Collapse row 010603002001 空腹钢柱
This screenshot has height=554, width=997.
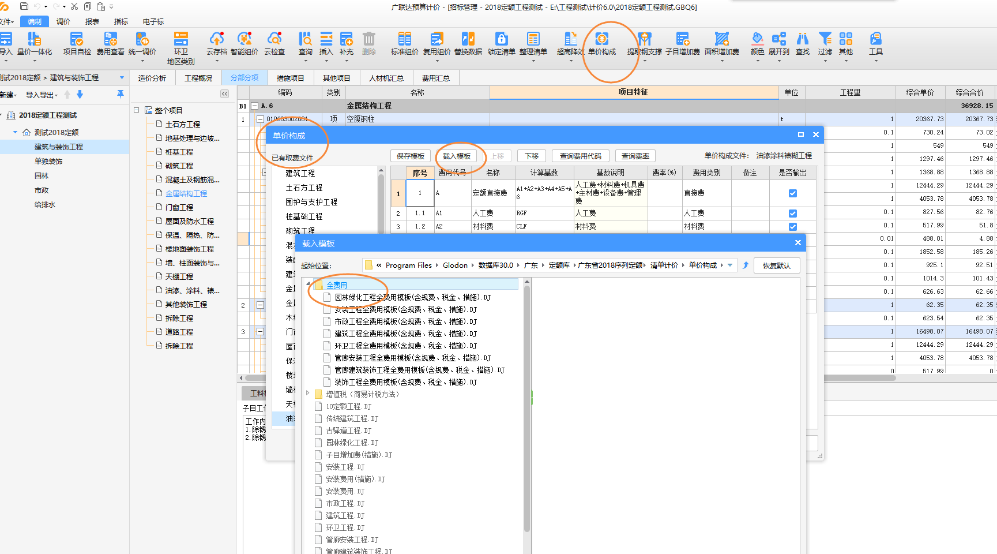point(260,119)
